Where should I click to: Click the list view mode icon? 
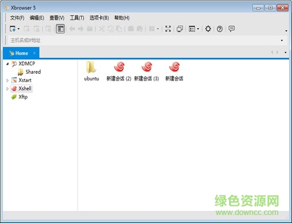tap(192, 29)
